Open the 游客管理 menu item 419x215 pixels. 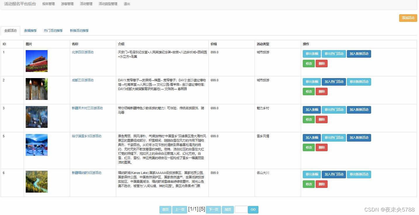click(x=67, y=4)
